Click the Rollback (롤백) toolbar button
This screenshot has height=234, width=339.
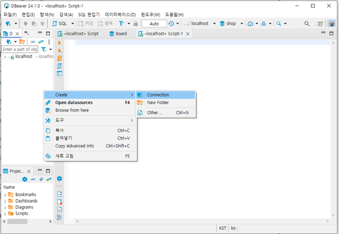click(106, 24)
